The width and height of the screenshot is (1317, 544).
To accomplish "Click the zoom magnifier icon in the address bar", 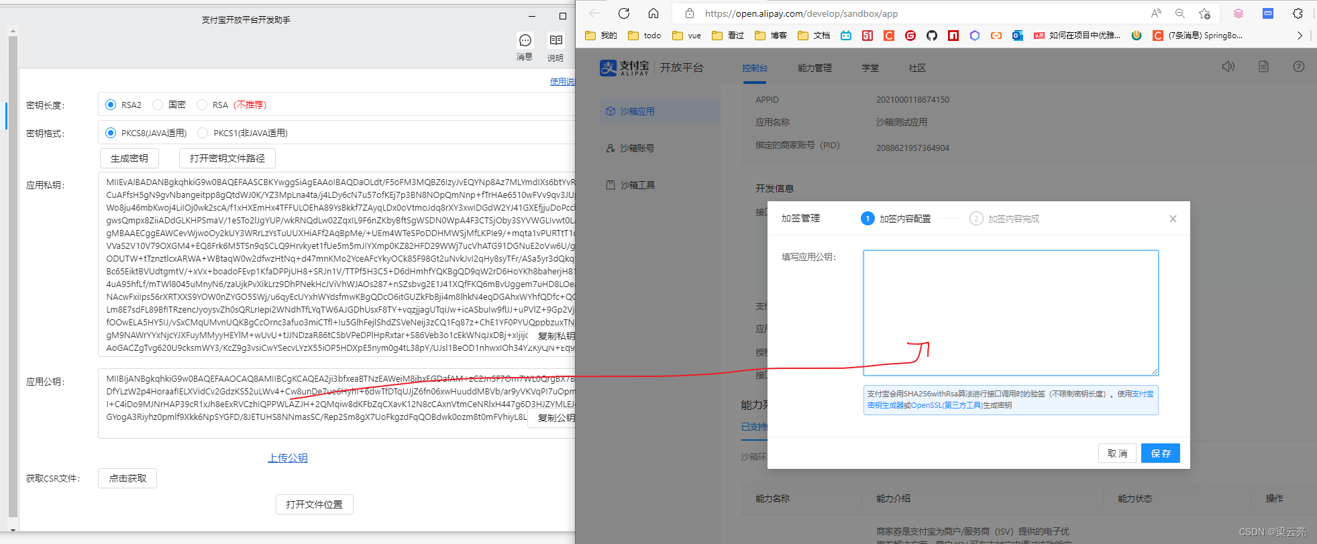I will (1180, 13).
